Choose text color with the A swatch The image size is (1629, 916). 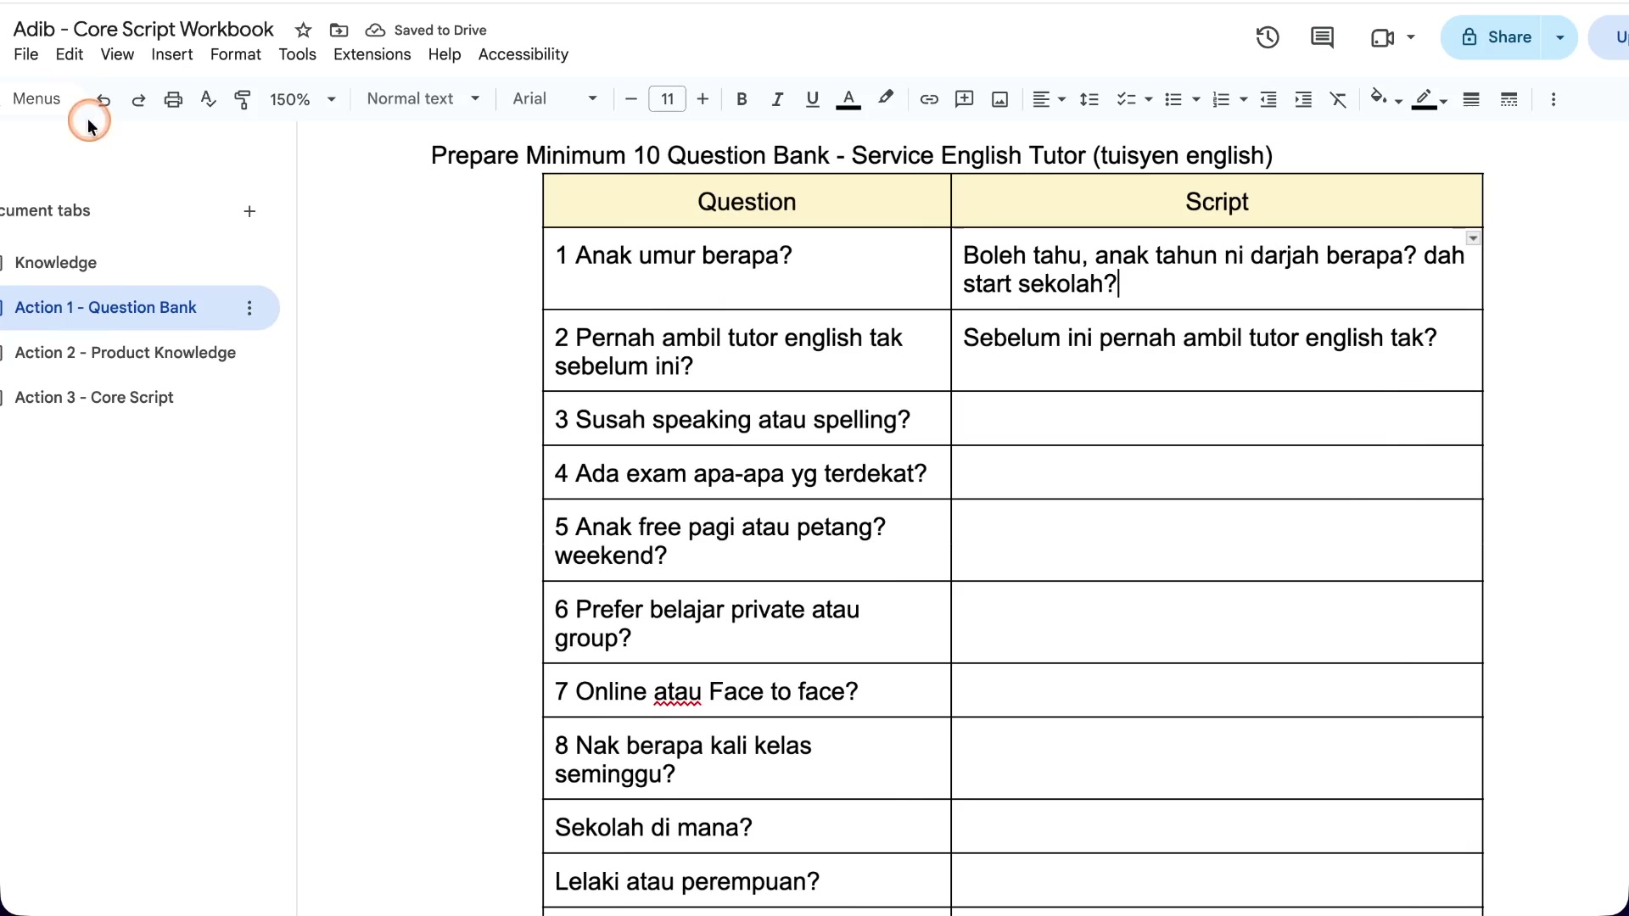pos(848,100)
